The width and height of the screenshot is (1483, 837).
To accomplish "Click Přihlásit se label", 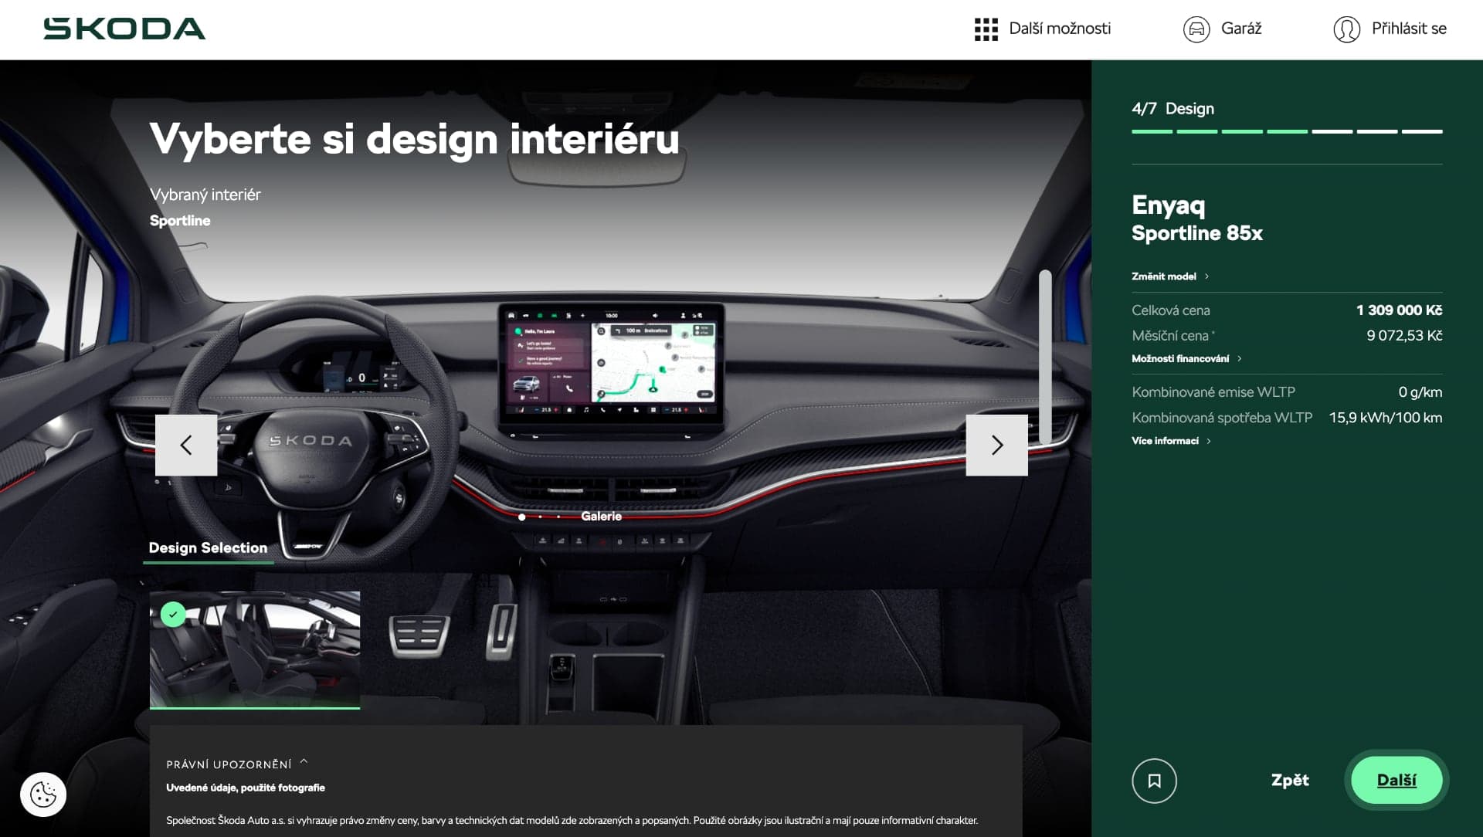I will pos(1409,29).
